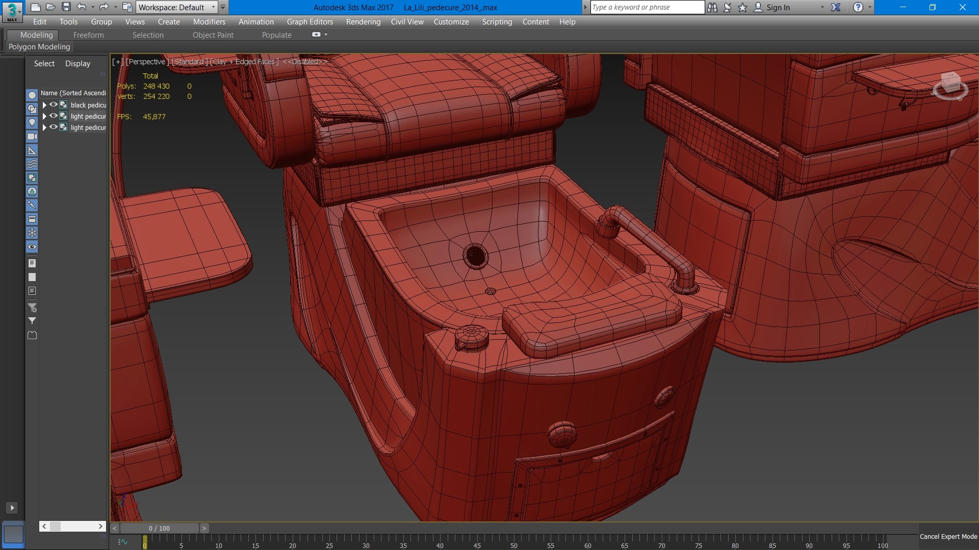Screen dimensions: 979x550
Task: Toggle the Display Hidden Objects eye icon
Action: (32, 247)
